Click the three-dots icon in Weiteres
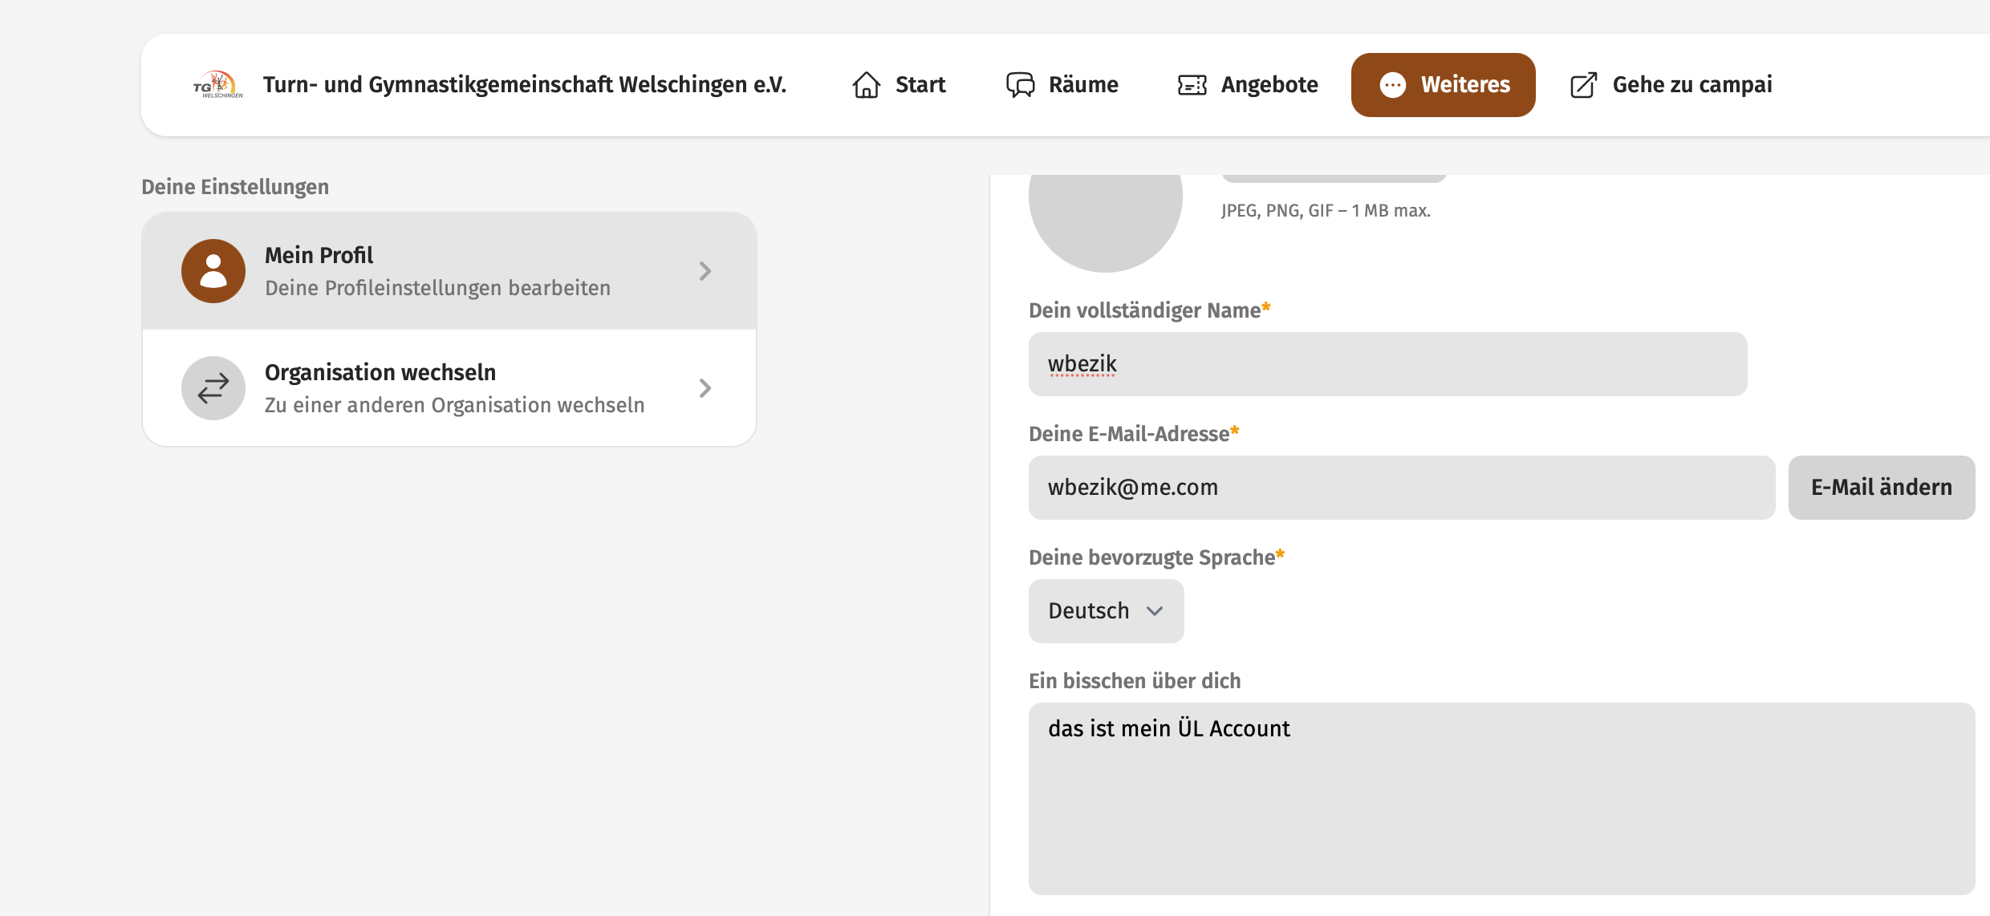1990x916 pixels. coord(1393,84)
